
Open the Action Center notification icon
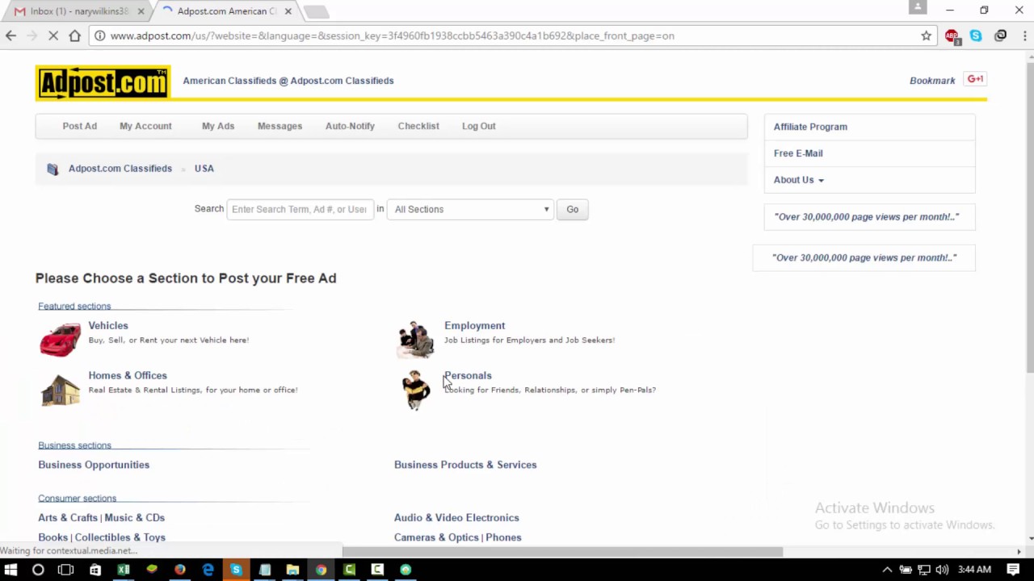coord(1014,570)
